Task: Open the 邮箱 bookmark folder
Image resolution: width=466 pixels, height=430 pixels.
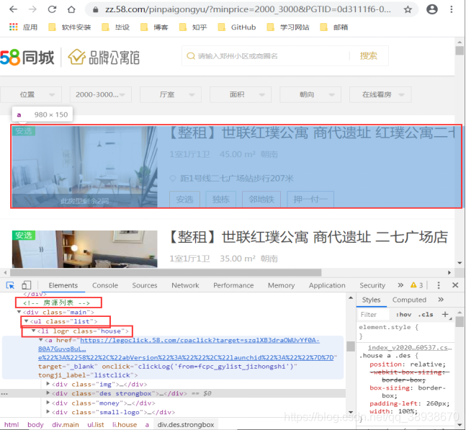Action: pyautogui.click(x=334, y=27)
